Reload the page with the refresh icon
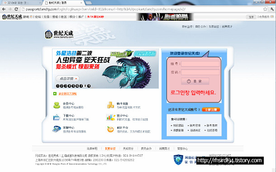 (x=16, y=9)
